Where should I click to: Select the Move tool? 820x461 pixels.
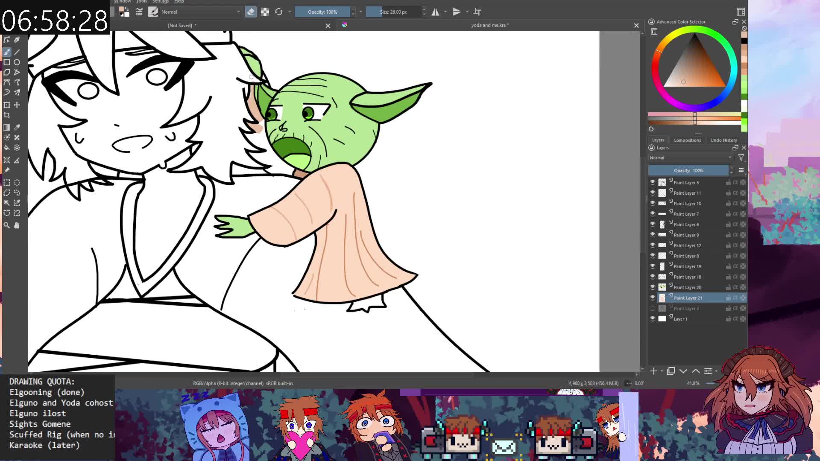pos(17,105)
